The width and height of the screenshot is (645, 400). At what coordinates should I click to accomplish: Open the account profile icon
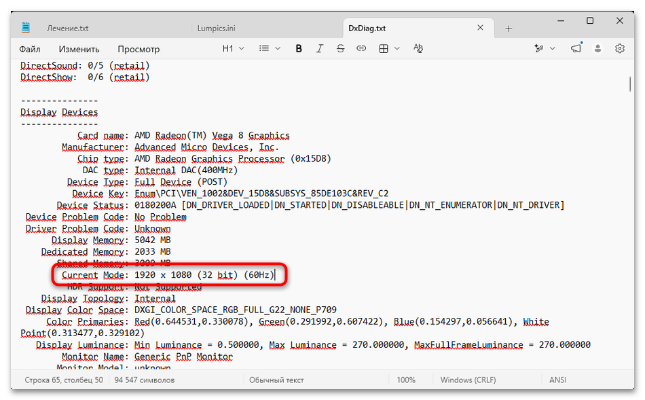(x=597, y=49)
